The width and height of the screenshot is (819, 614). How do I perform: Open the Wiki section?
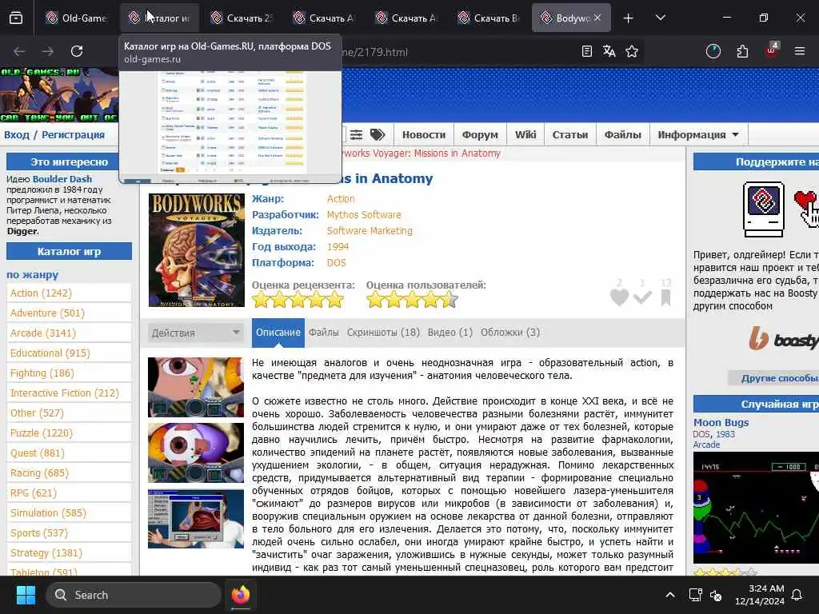[x=525, y=134]
